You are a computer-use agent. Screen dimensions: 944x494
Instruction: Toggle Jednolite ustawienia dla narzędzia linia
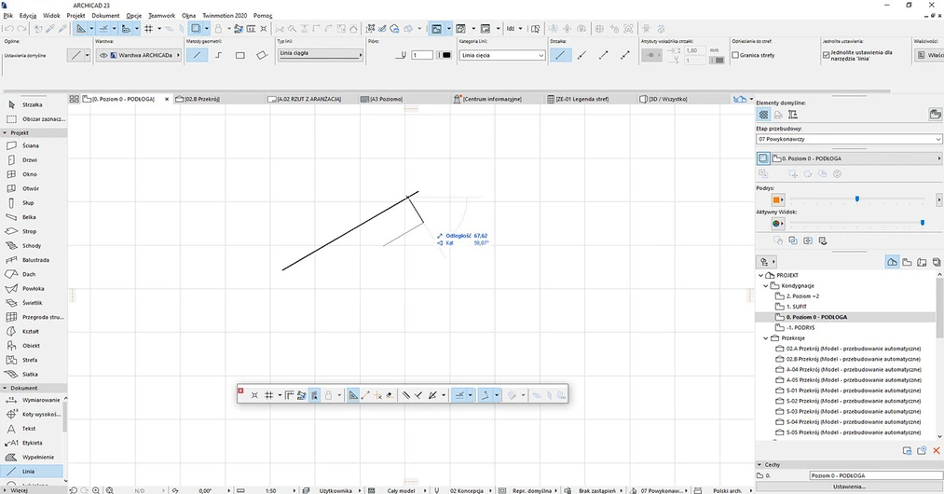(826, 54)
